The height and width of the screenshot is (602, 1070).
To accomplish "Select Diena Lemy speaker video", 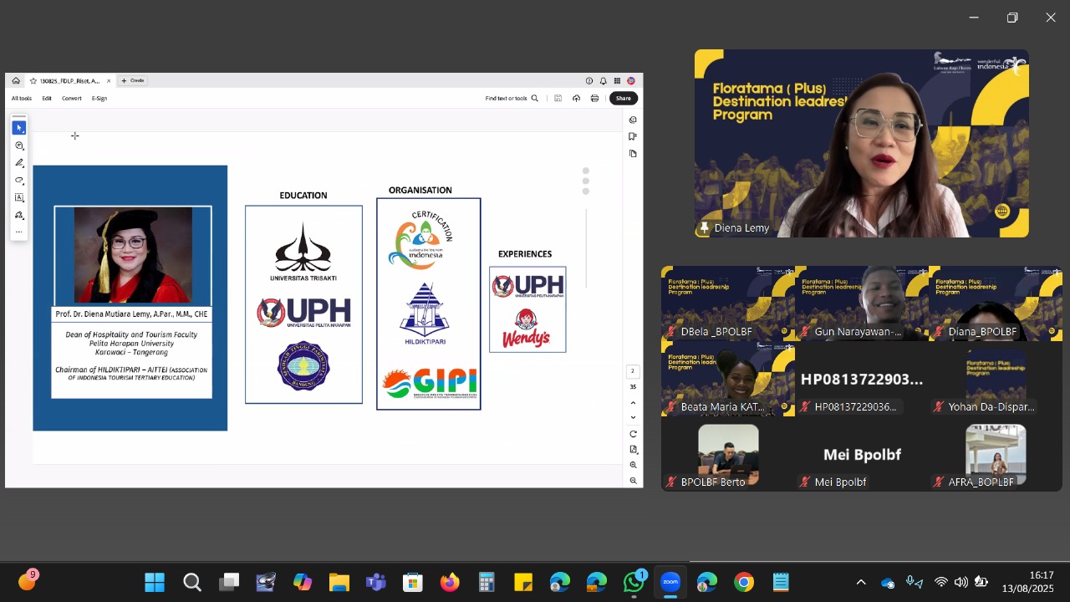I will [862, 144].
